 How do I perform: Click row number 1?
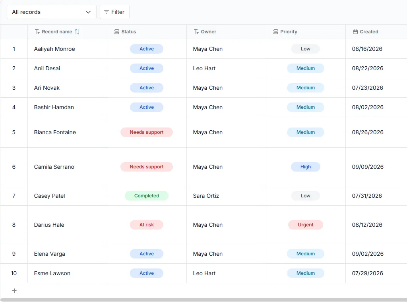click(x=14, y=49)
